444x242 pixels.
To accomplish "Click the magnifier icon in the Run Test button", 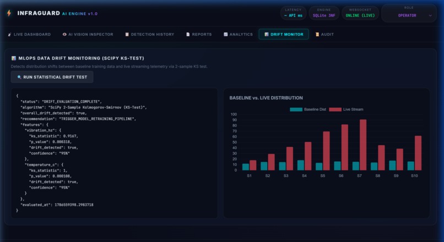I will [x=19, y=77].
